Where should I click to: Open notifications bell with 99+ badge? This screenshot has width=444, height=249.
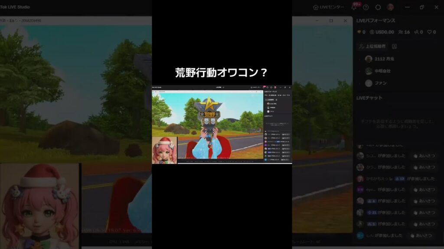click(354, 7)
